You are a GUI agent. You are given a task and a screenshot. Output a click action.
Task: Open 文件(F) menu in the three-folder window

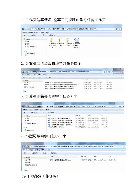pos(24,32)
